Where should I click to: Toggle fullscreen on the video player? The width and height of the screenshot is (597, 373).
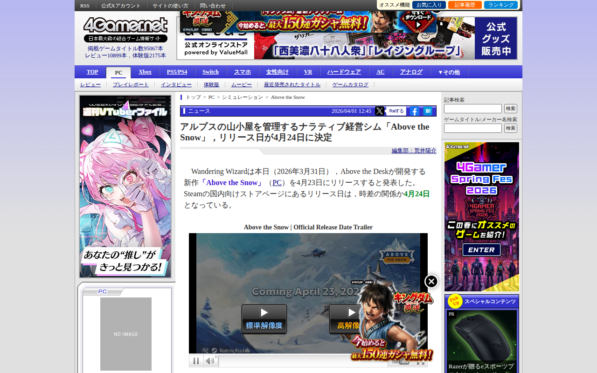coord(420,361)
